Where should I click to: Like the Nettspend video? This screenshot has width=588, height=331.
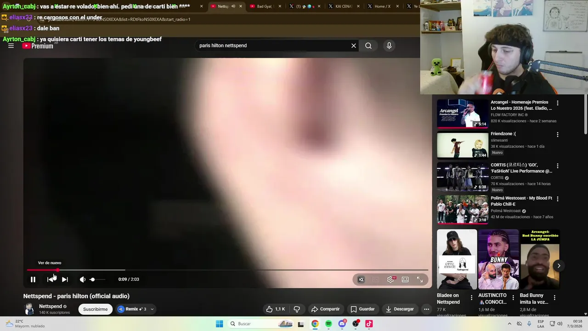276,309
